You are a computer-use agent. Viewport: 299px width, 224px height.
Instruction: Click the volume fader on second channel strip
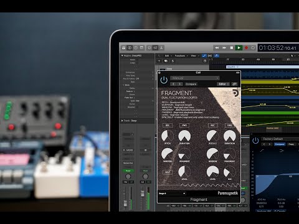click(x=143, y=194)
